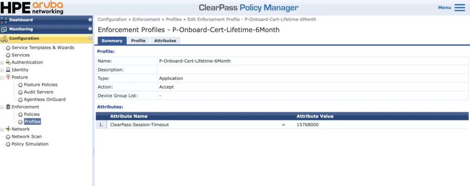Open the Attributes tab

[165, 41]
